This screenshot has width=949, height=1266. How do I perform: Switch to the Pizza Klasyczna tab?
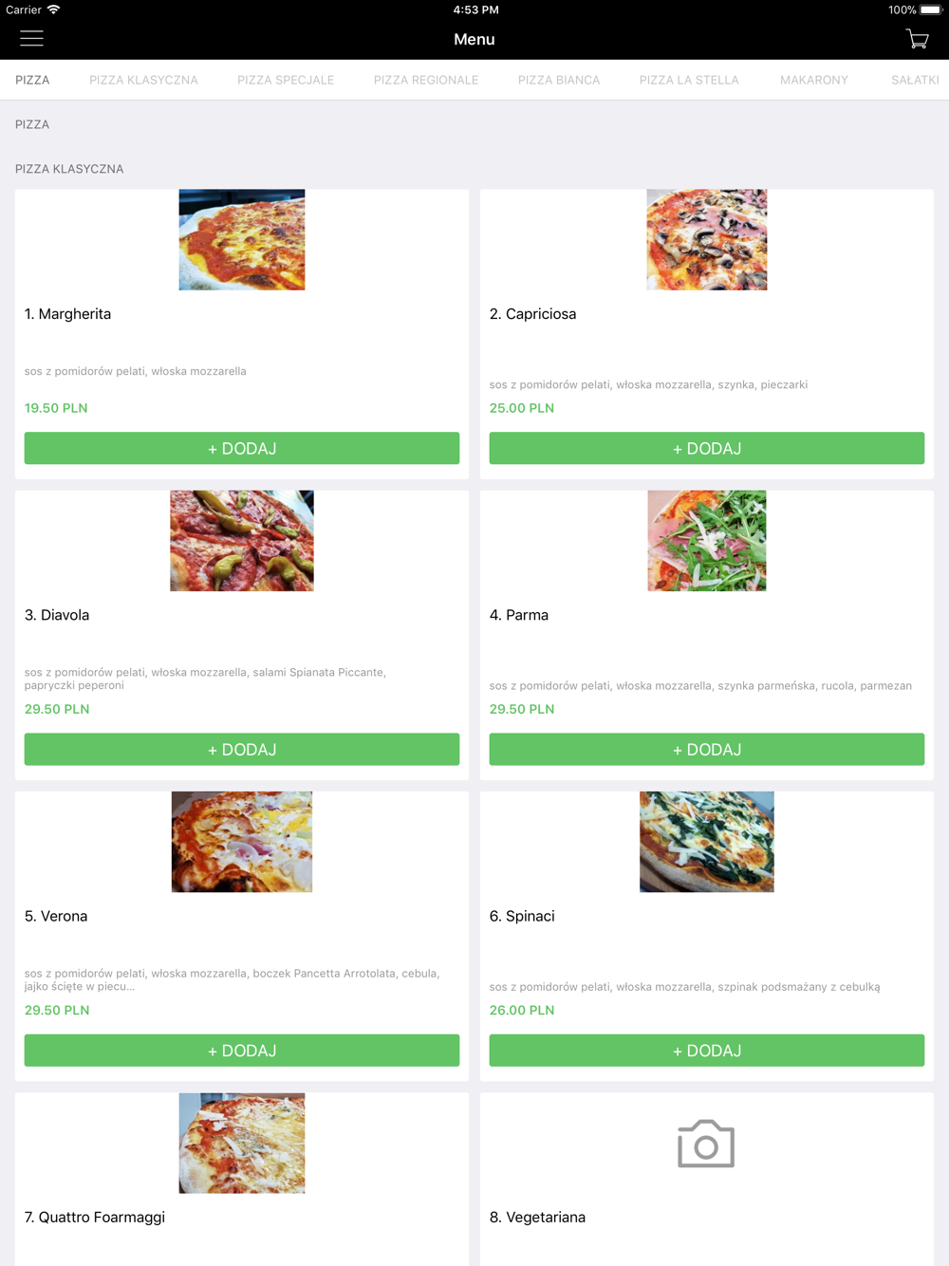[x=143, y=80]
